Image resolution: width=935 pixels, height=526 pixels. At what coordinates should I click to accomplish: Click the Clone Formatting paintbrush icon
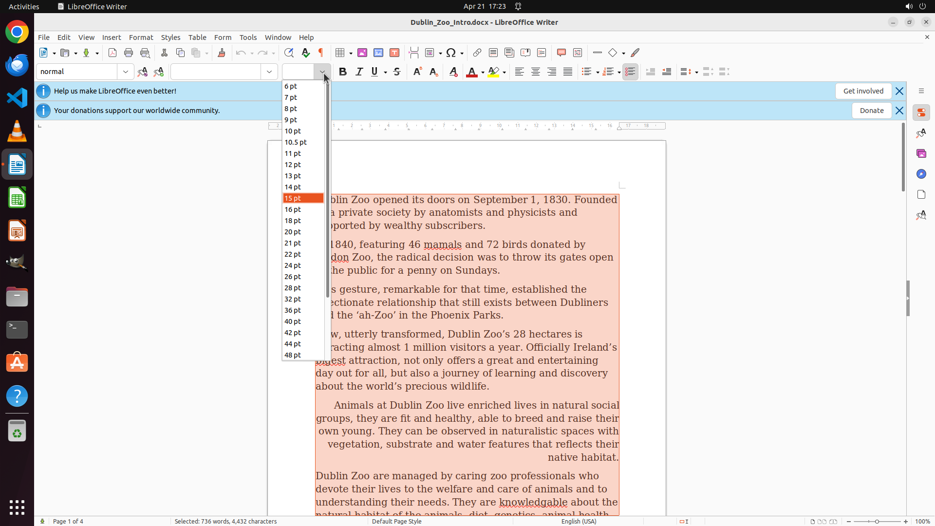pyautogui.click(x=222, y=53)
